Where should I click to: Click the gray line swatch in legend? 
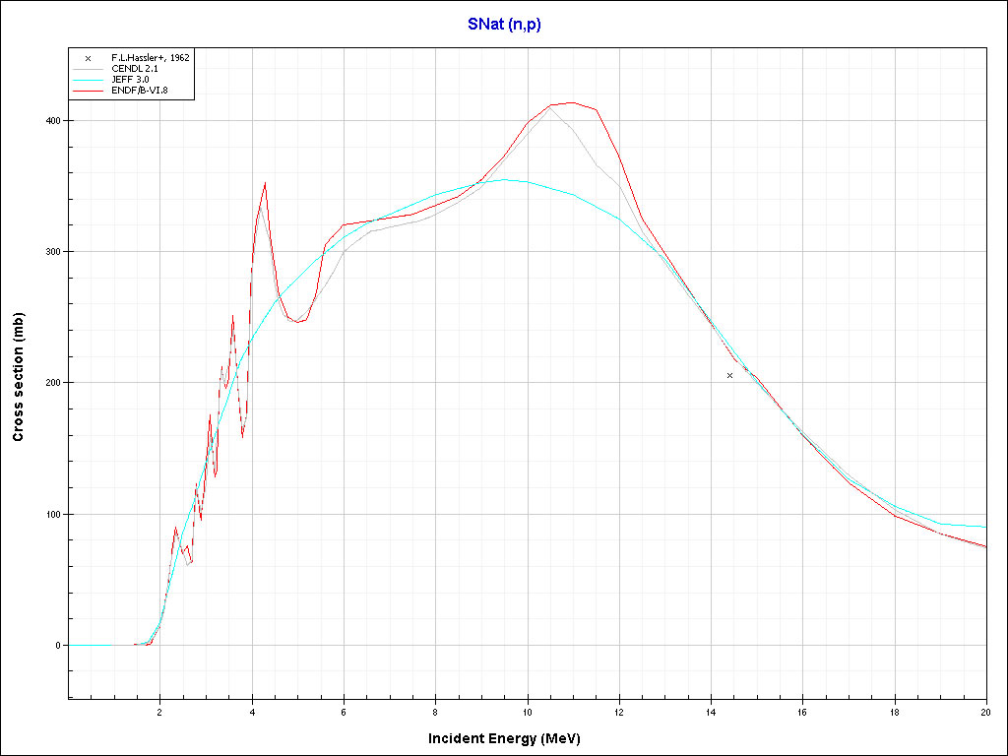click(89, 69)
